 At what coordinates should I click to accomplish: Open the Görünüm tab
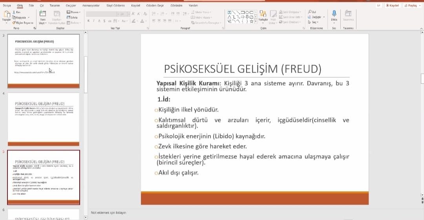pyautogui.click(x=176, y=5)
